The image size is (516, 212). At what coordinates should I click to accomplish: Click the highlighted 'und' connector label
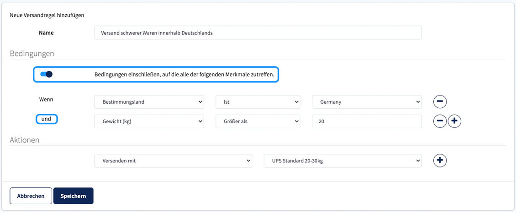47,119
